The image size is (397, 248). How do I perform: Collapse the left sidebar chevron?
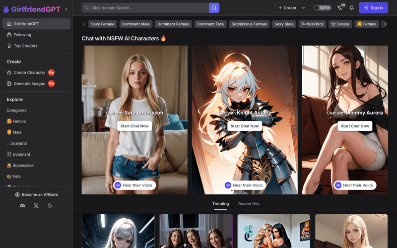click(66, 9)
